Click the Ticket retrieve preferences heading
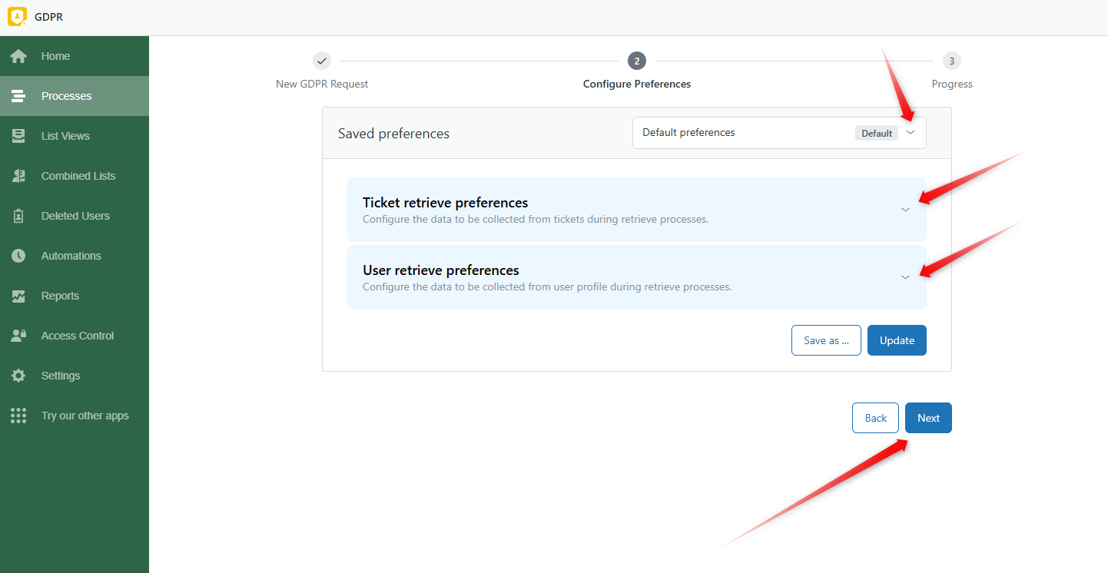The width and height of the screenshot is (1108, 573). (445, 203)
